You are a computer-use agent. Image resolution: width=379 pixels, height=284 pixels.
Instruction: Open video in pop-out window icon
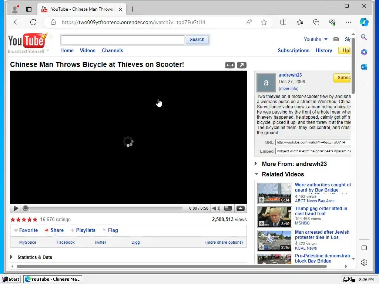click(x=242, y=65)
